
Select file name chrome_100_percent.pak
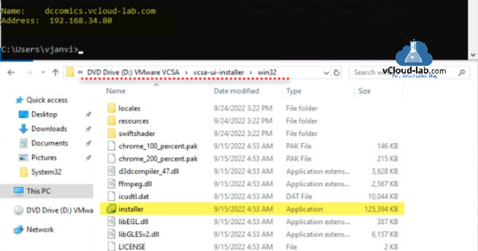click(x=158, y=146)
